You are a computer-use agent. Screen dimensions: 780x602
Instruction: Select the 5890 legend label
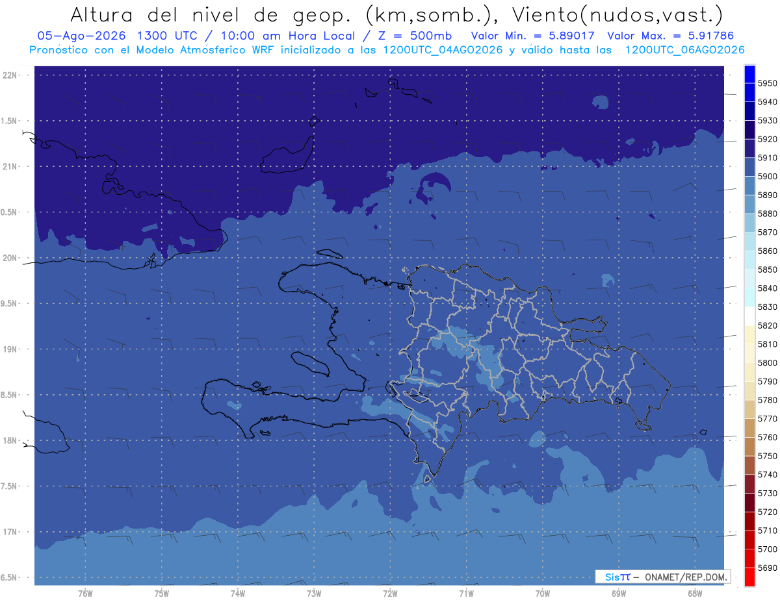(768, 195)
